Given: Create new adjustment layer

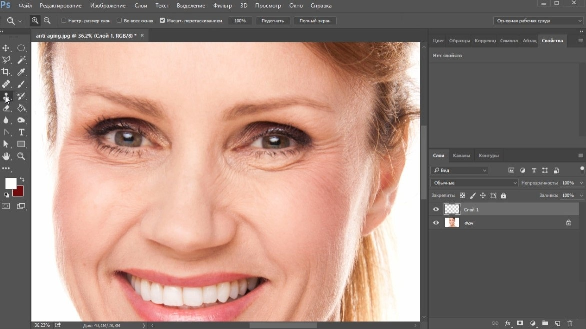Looking at the screenshot, I should click(x=533, y=323).
